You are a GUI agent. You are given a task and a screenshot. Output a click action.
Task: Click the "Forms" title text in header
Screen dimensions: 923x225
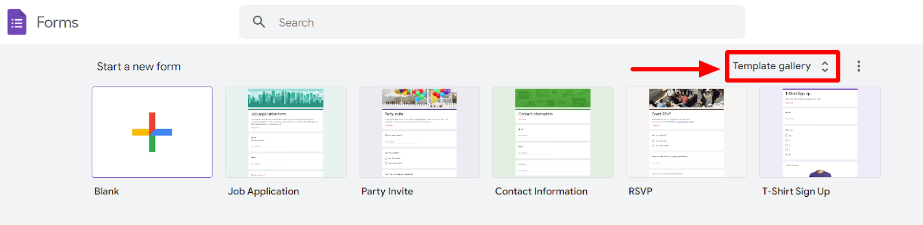tap(58, 22)
